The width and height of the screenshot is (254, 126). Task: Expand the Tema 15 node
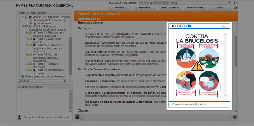[27, 45]
